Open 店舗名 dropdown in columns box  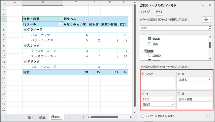(209, 79)
